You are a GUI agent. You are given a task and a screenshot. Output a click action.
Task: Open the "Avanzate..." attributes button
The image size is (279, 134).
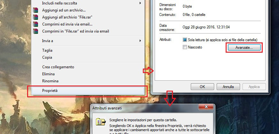(x=244, y=48)
